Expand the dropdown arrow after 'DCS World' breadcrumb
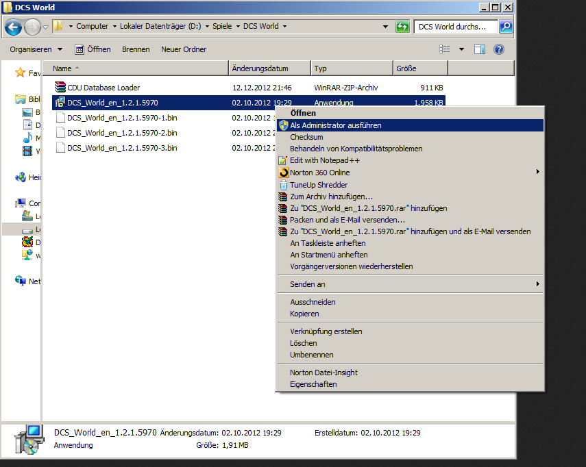The width and height of the screenshot is (586, 467). [285, 27]
